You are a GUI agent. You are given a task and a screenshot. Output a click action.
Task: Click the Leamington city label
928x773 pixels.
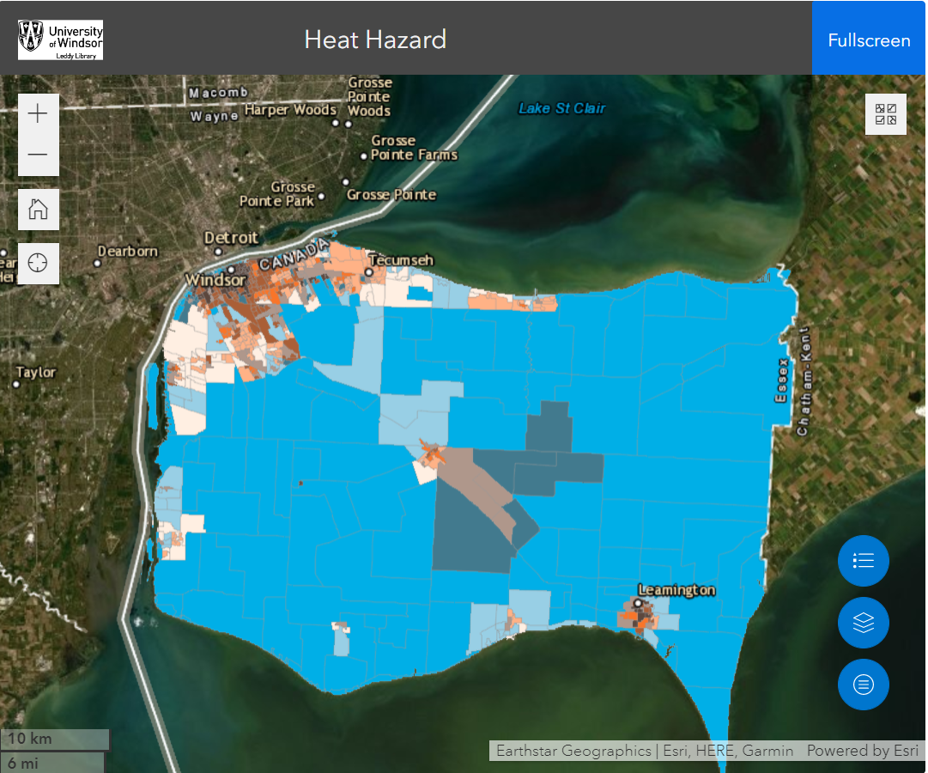pos(676,590)
